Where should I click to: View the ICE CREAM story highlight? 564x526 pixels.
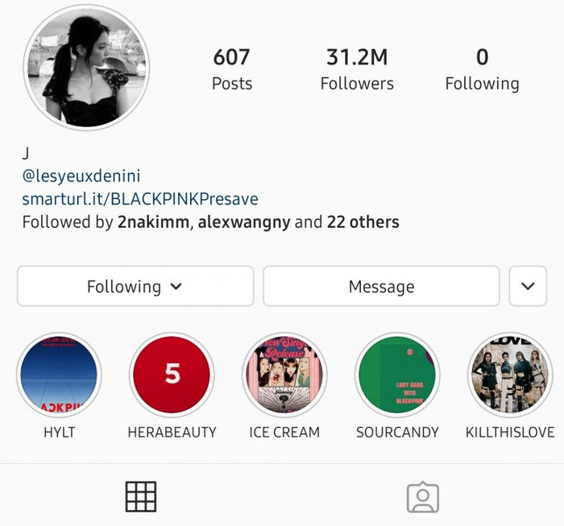click(x=284, y=375)
